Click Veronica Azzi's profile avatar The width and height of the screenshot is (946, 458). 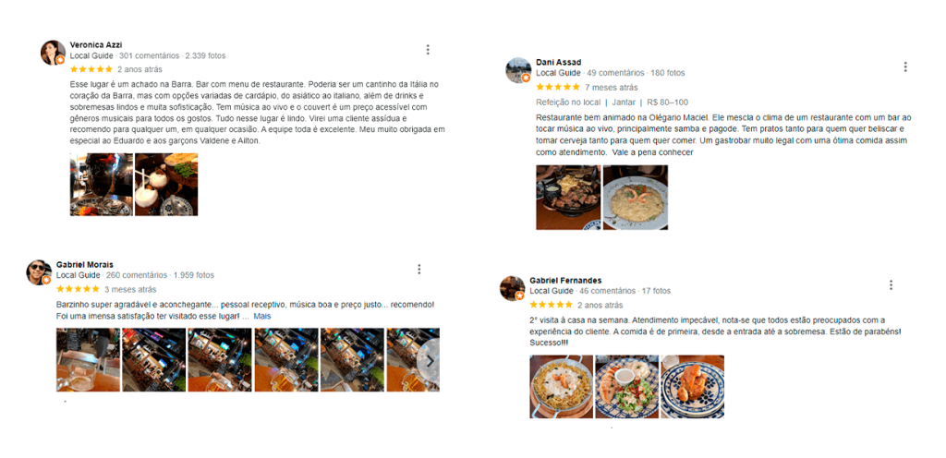point(53,53)
